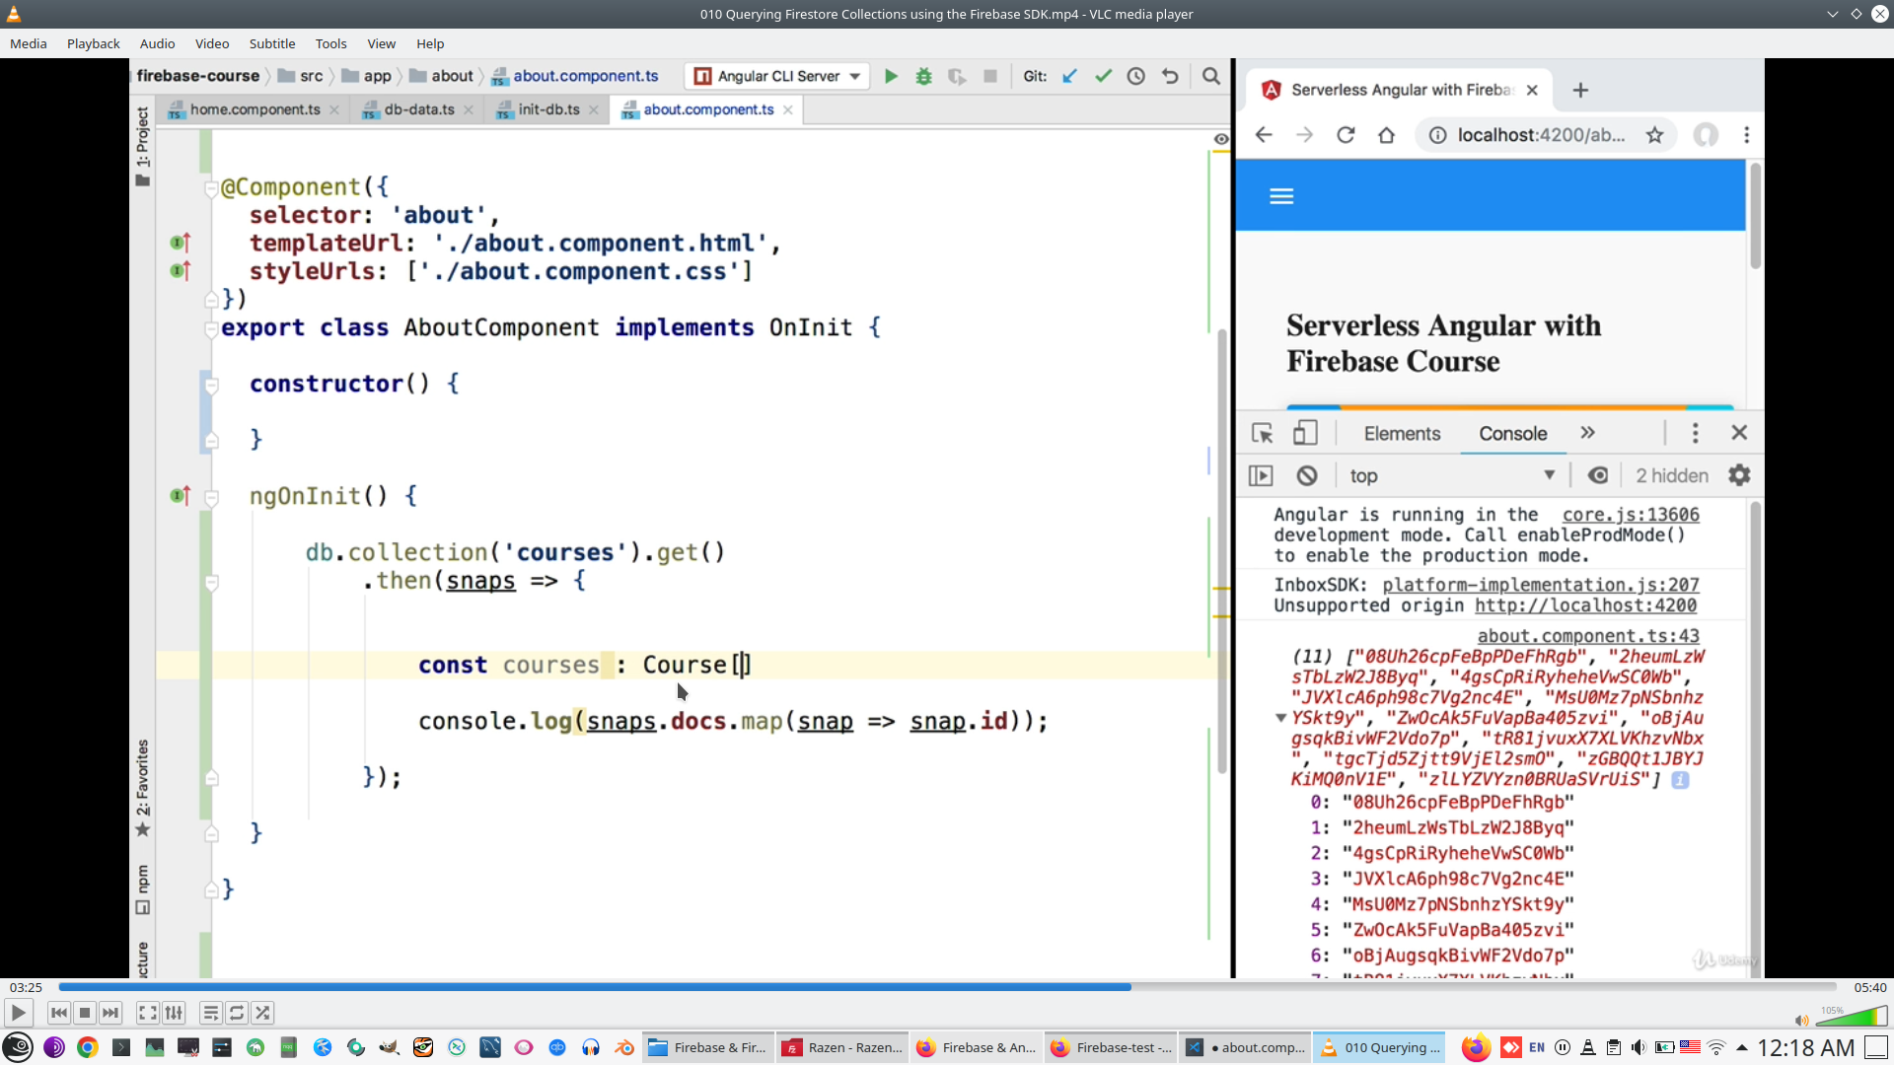
Task: Open the Playback menu
Action: (93, 43)
